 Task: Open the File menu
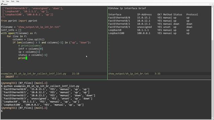click(3, 1)
